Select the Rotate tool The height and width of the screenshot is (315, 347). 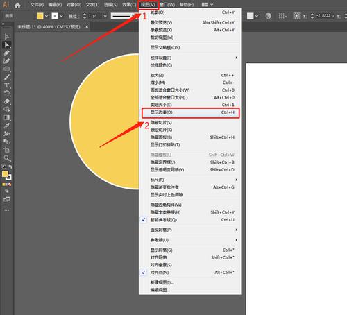(x=6, y=94)
